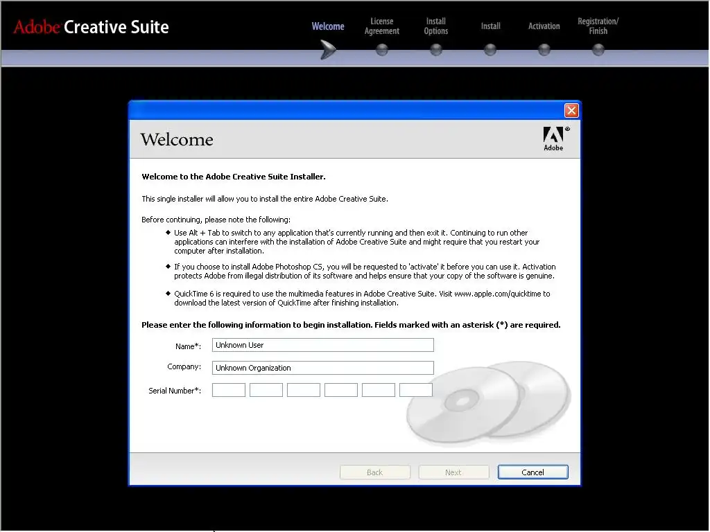The image size is (710, 532).
Task: Click the www.apple.com/quicktime text
Action: [498, 294]
